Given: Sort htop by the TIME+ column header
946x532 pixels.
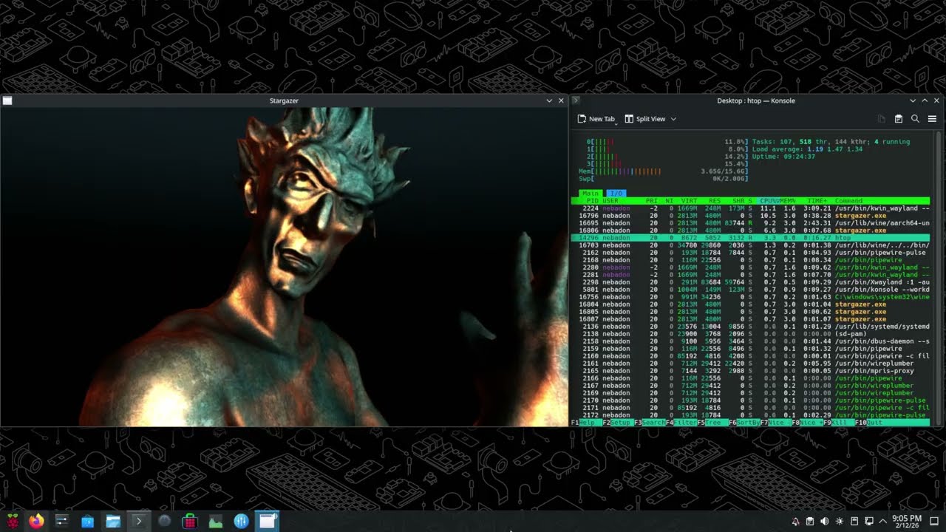Looking at the screenshot, I should pos(817,201).
